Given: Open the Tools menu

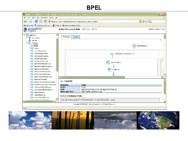Looking at the screenshot, I should (x=51, y=18).
